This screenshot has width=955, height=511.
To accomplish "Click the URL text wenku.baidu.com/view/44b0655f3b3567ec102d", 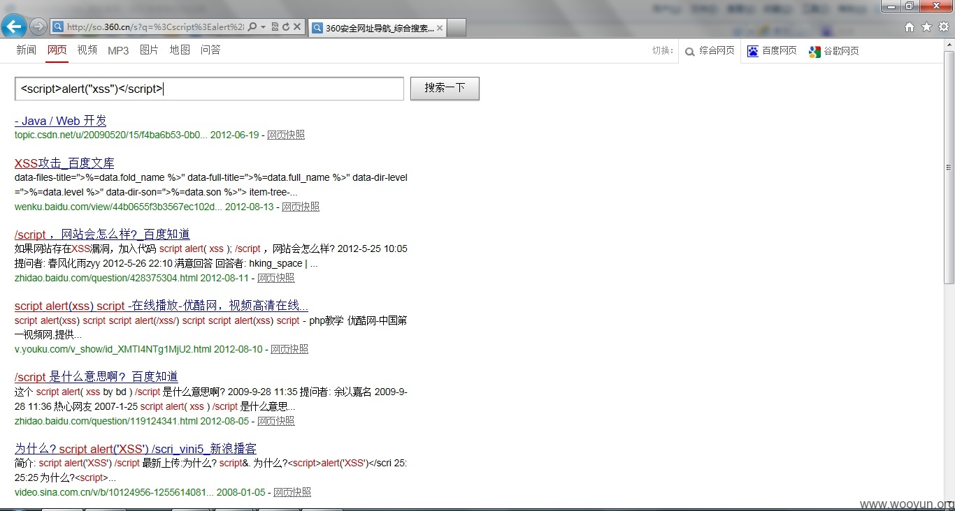I will point(118,207).
